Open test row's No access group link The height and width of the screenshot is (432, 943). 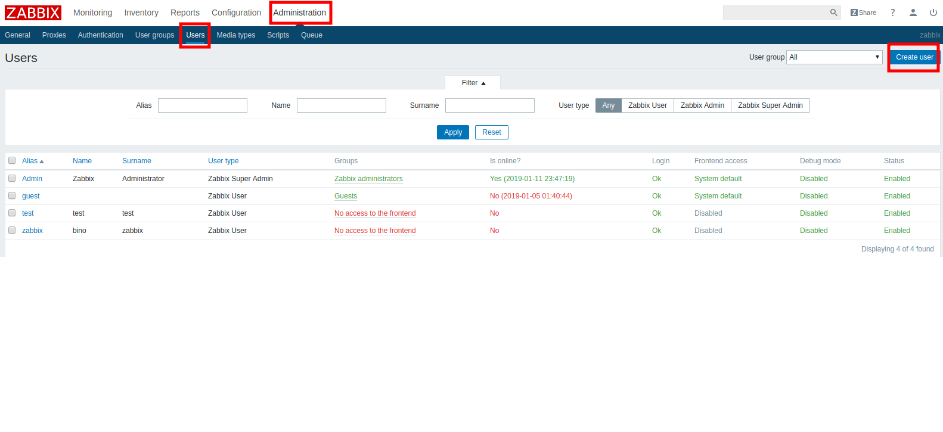pos(375,213)
